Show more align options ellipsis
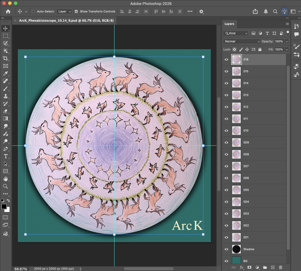 click(x=190, y=12)
